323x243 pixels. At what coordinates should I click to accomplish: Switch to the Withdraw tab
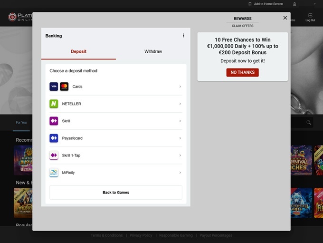(153, 51)
